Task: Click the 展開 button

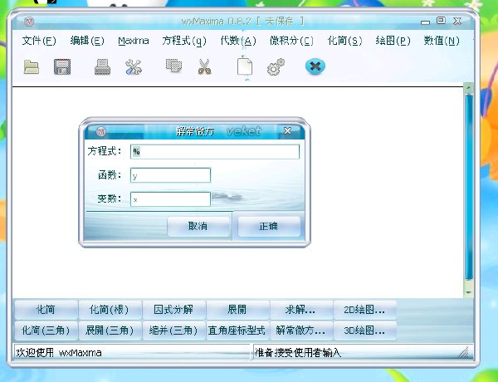Action: click(x=237, y=310)
